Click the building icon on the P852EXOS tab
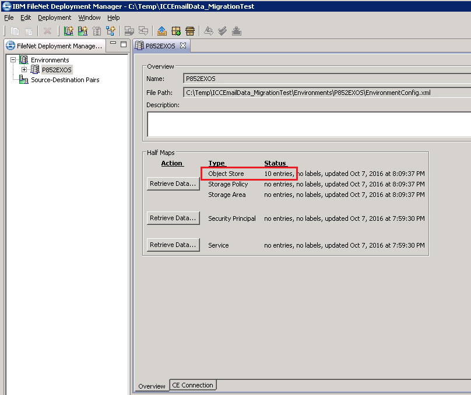This screenshot has height=395, width=471. (139, 45)
